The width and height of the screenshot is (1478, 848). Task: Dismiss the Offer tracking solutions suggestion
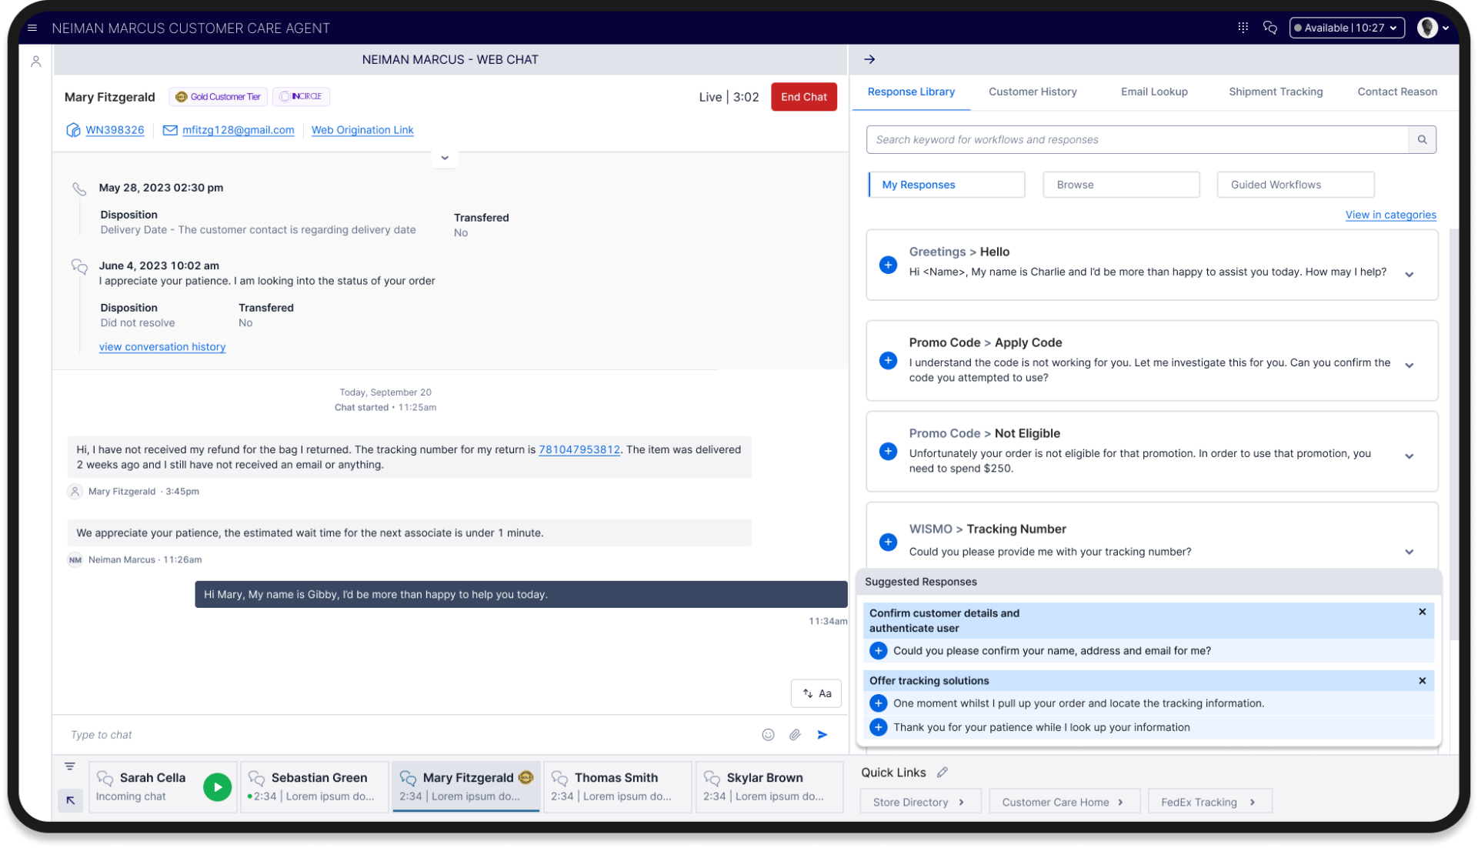click(x=1422, y=680)
